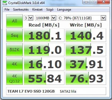Click the comment field with TEAM L7 EVO SSD
Screen dimensions: 112x100
[x=56, y=91]
